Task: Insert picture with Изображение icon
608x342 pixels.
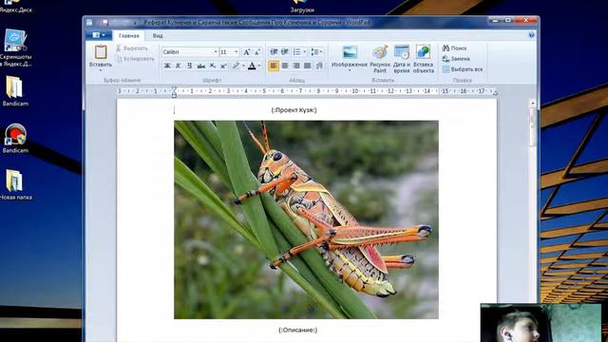Action: tap(350, 53)
